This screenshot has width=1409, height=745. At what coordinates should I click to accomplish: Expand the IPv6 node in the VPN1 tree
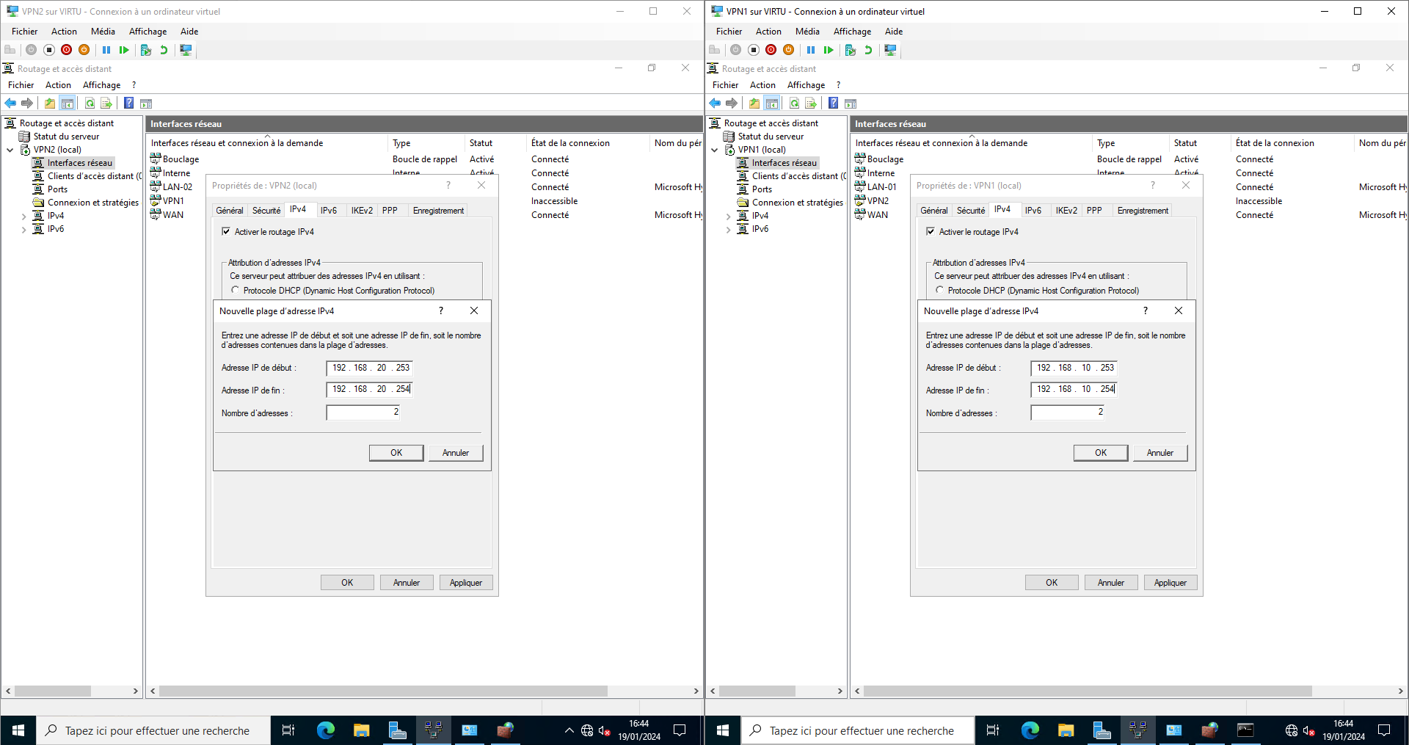[728, 230]
